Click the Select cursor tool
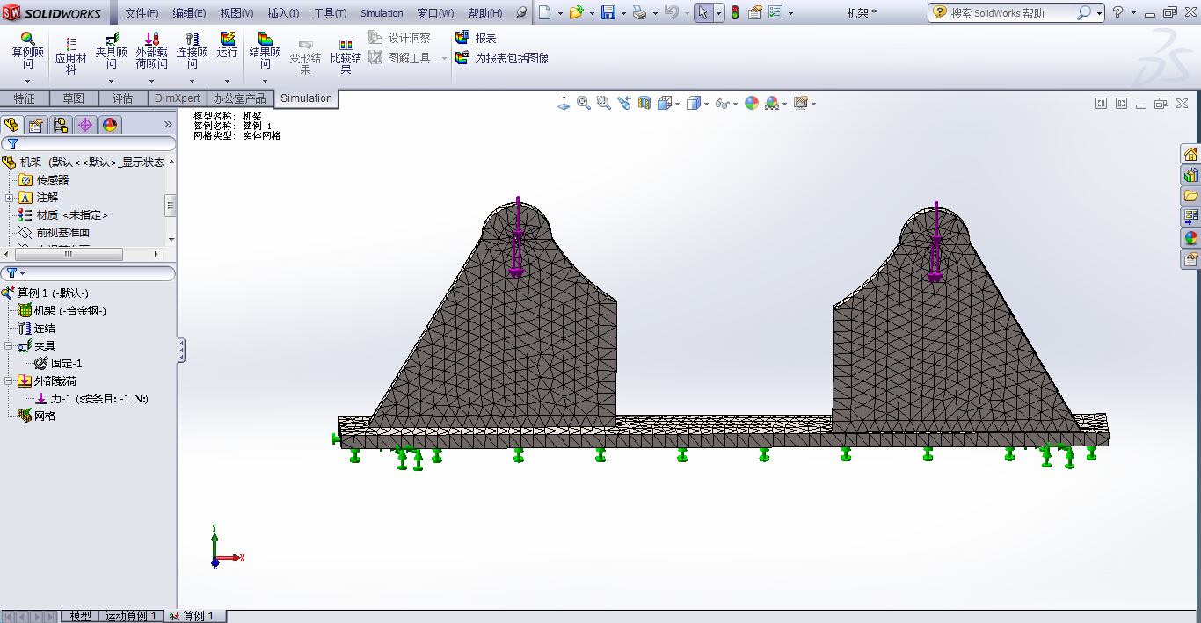Viewport: 1201px width, 623px height. [x=703, y=12]
